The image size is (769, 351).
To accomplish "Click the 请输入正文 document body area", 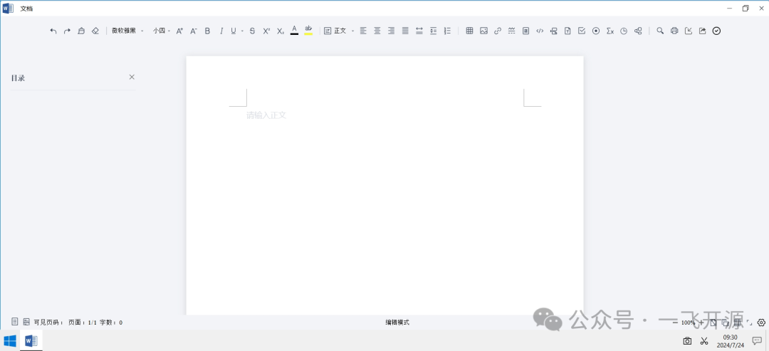I will tap(266, 115).
